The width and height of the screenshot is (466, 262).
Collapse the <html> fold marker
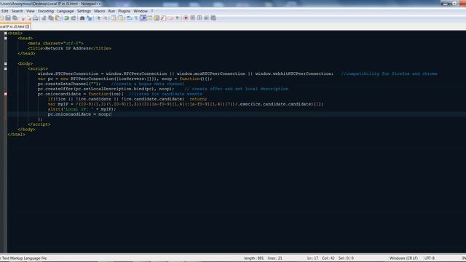click(5, 33)
